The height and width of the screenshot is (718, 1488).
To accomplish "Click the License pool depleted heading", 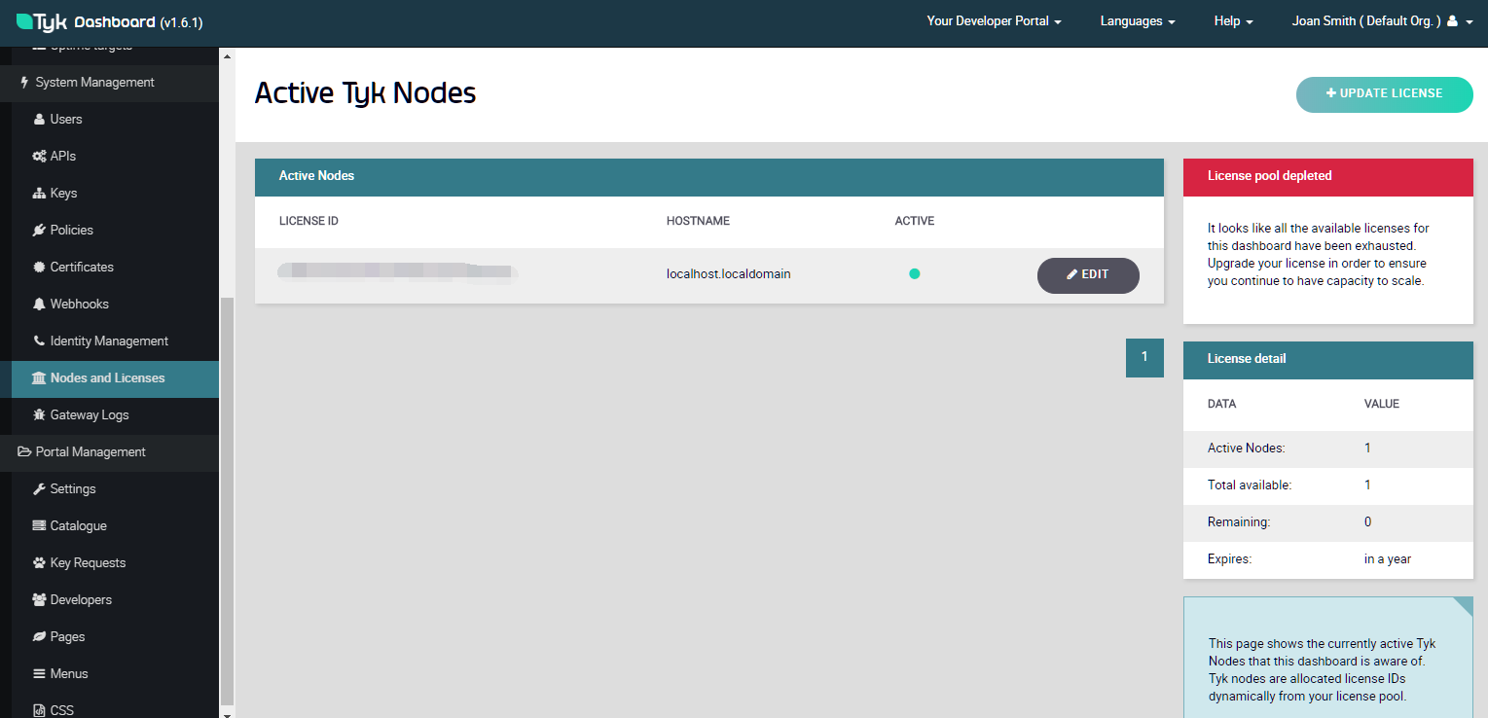I will point(1269,177).
